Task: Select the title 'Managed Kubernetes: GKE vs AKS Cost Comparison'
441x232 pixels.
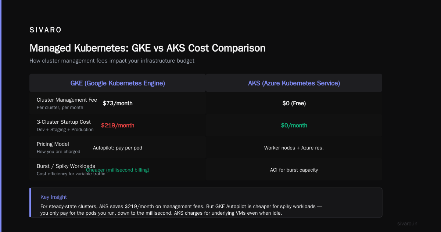Action: [147, 48]
